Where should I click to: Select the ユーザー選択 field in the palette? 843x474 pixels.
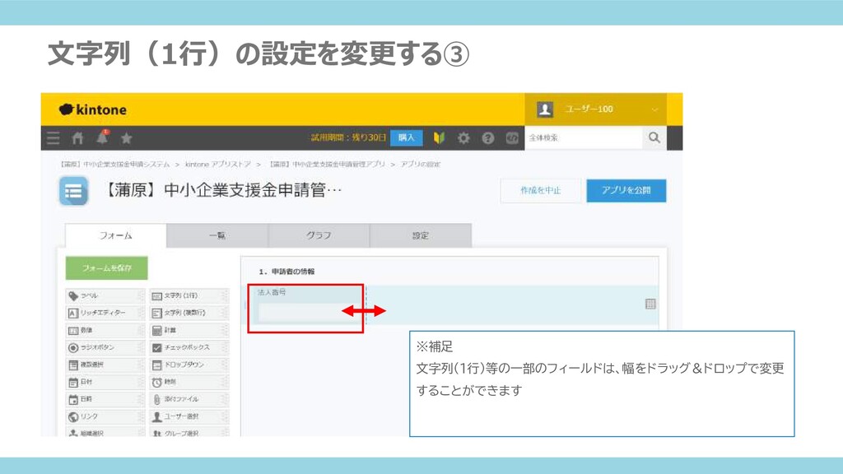tap(189, 416)
